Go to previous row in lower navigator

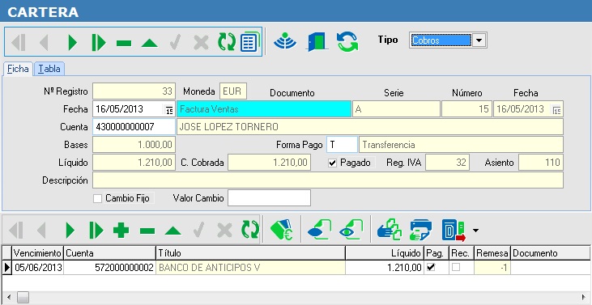pyautogui.click(x=41, y=230)
